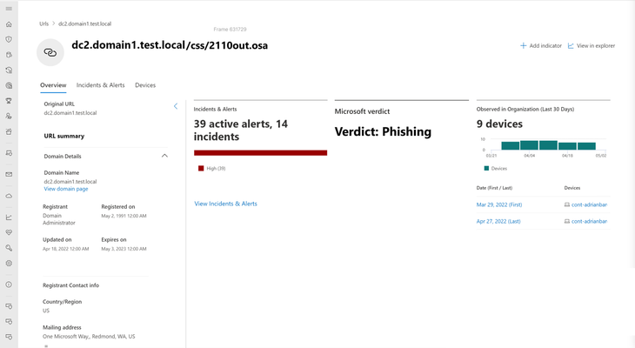Collapse the Domain Details section
Viewport: 635px width, 348px height.
164,156
